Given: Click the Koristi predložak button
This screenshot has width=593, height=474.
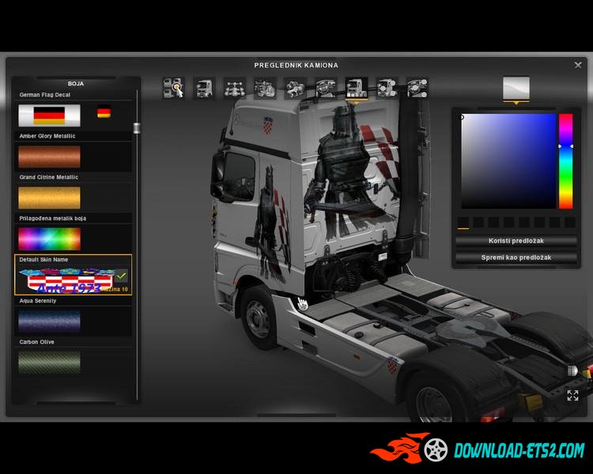Looking at the screenshot, I should coord(516,241).
